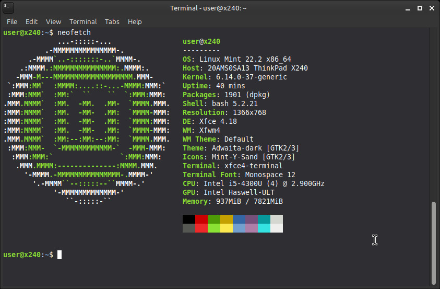Image resolution: width=440 pixels, height=289 pixels.
Task: Click the Linux Mint ASCII logo
Action: point(87,122)
